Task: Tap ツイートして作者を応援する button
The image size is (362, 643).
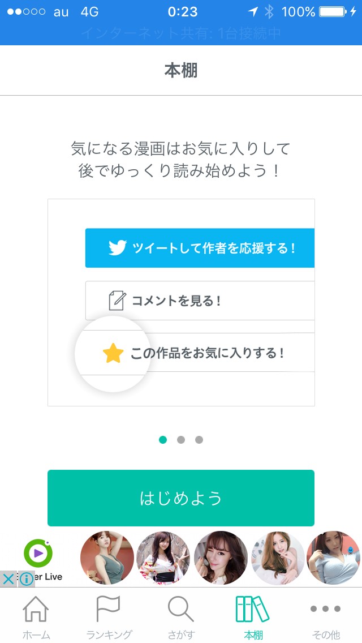Action: pos(213,248)
